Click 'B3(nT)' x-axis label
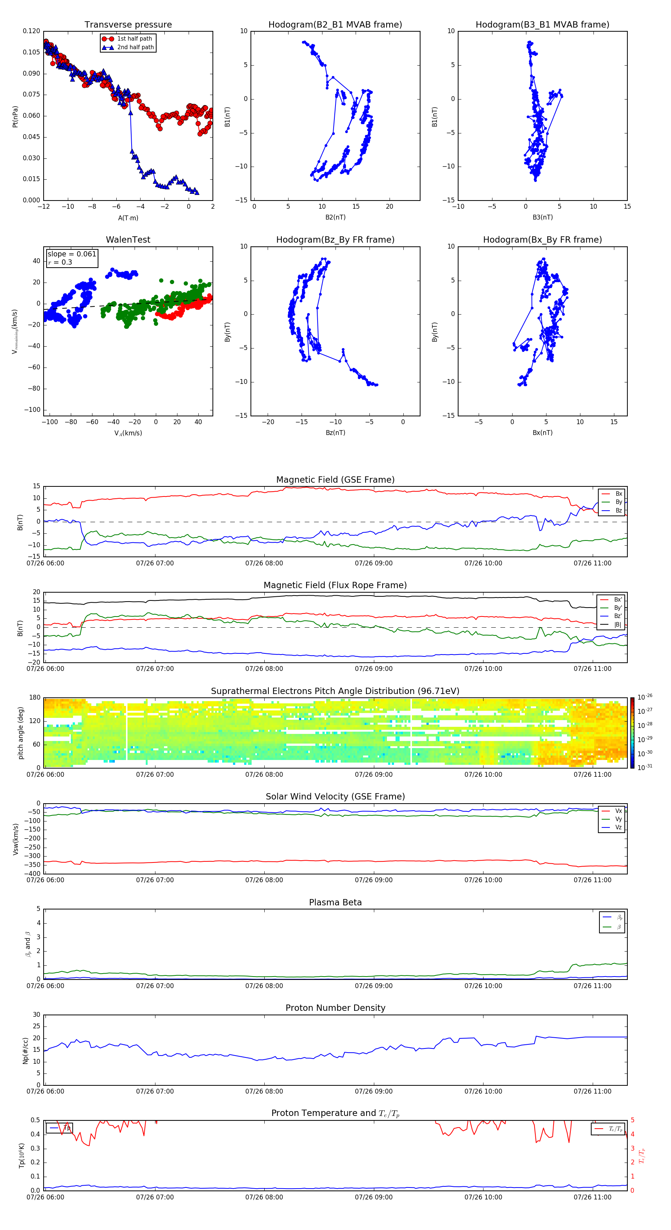Screen dimensions: 671x1230 (542, 217)
